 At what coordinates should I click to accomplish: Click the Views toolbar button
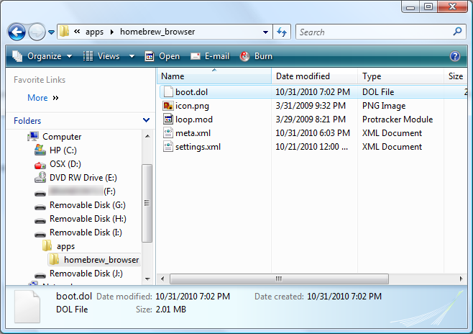pyautogui.click(x=101, y=56)
